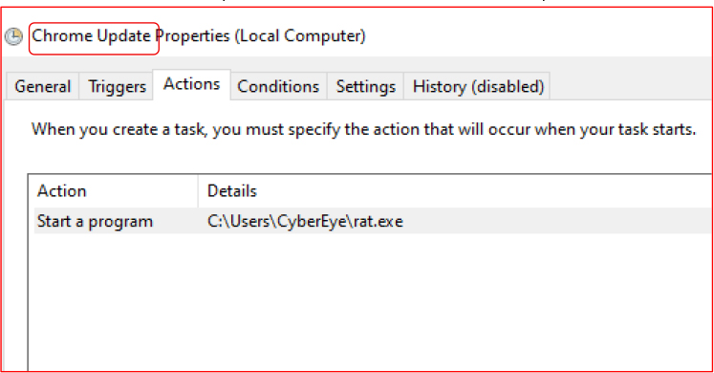Click blank header area right of Details

point(483,191)
